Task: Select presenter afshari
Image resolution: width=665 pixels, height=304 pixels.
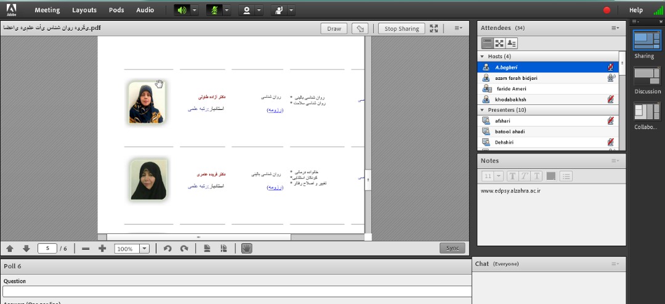Action: coord(548,121)
